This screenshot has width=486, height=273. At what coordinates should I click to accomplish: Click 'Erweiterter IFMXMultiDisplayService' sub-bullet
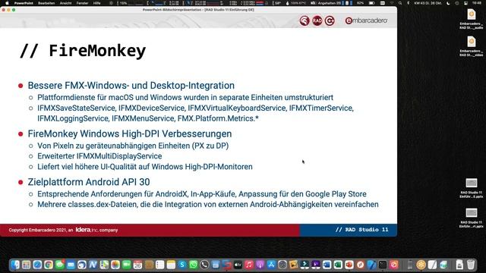coord(99,156)
